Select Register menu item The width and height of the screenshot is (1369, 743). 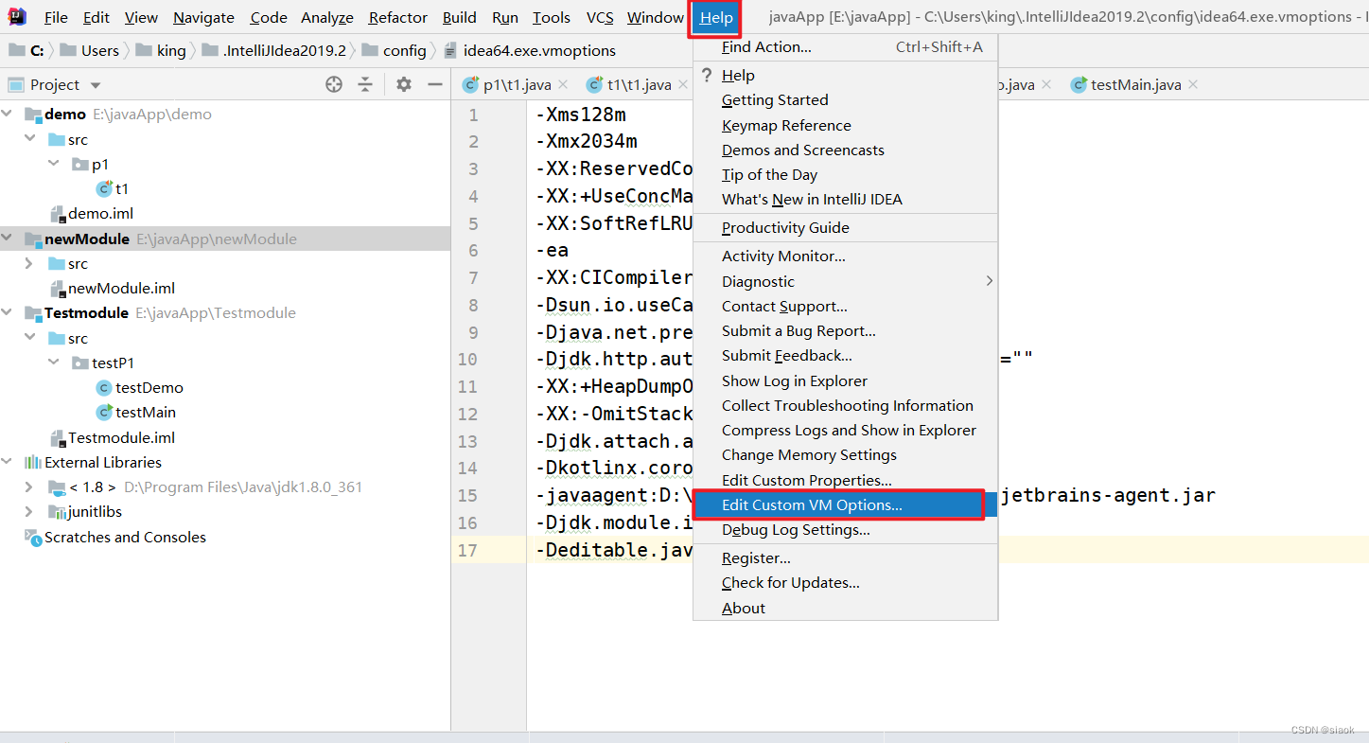click(846, 557)
